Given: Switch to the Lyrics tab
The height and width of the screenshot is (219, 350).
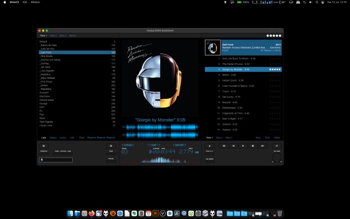Looking at the screenshot, I should click(x=63, y=138).
